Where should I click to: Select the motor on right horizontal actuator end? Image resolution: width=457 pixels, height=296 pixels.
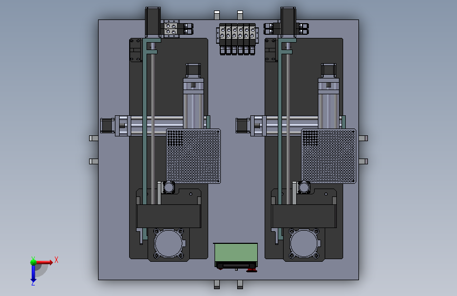pos(243,125)
